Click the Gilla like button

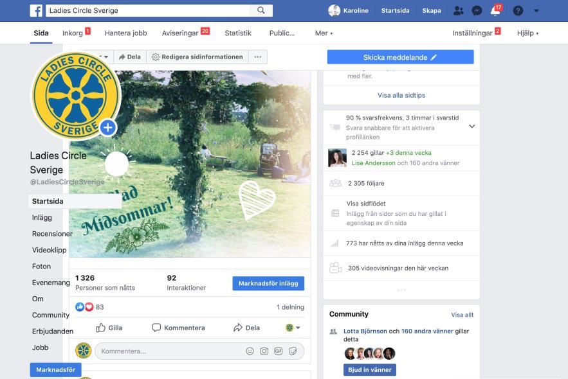click(x=109, y=328)
